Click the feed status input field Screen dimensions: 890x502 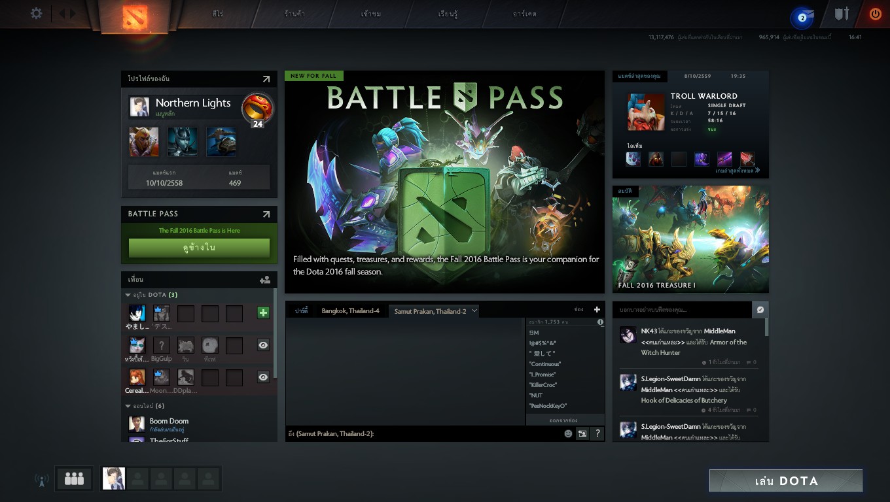pos(683,310)
